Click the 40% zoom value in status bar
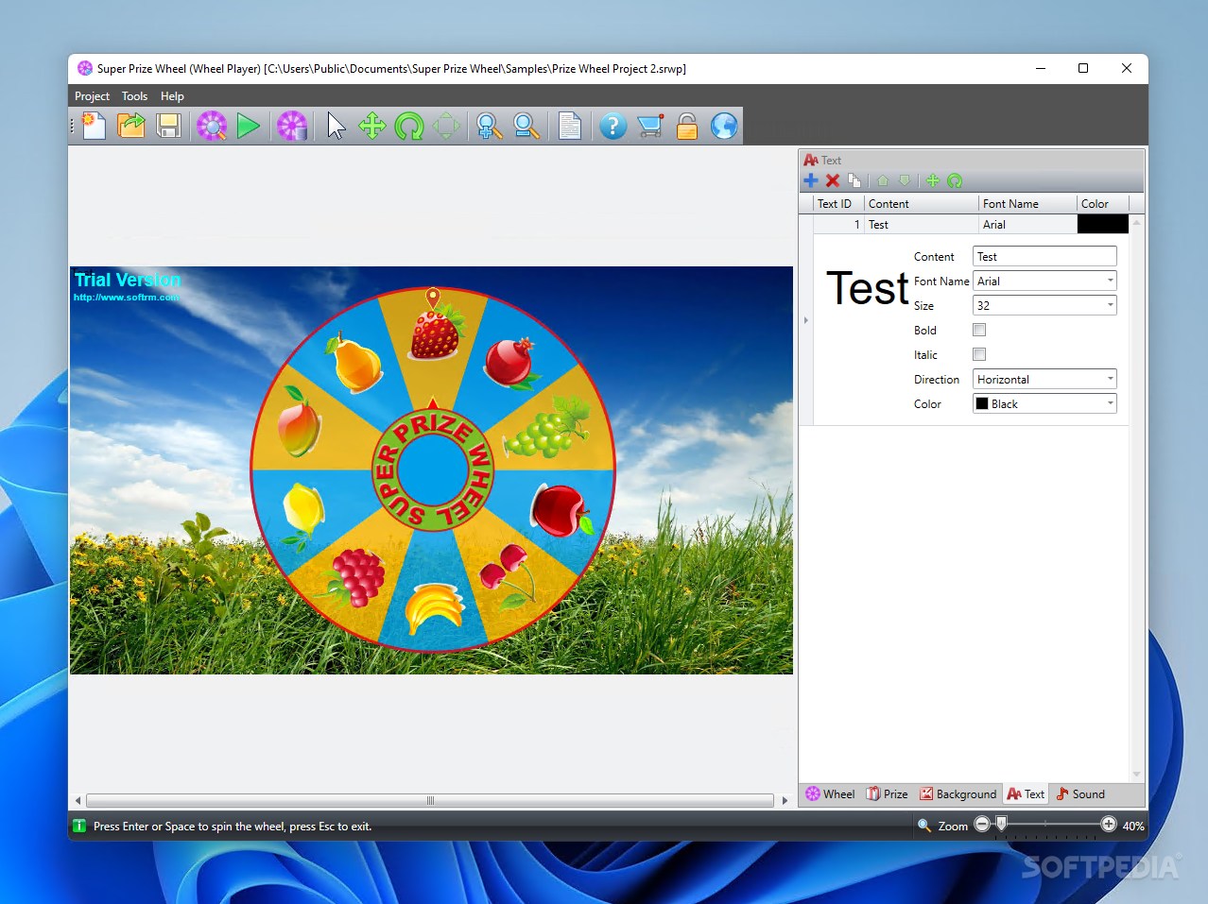Viewport: 1208px width, 904px height. click(1133, 826)
